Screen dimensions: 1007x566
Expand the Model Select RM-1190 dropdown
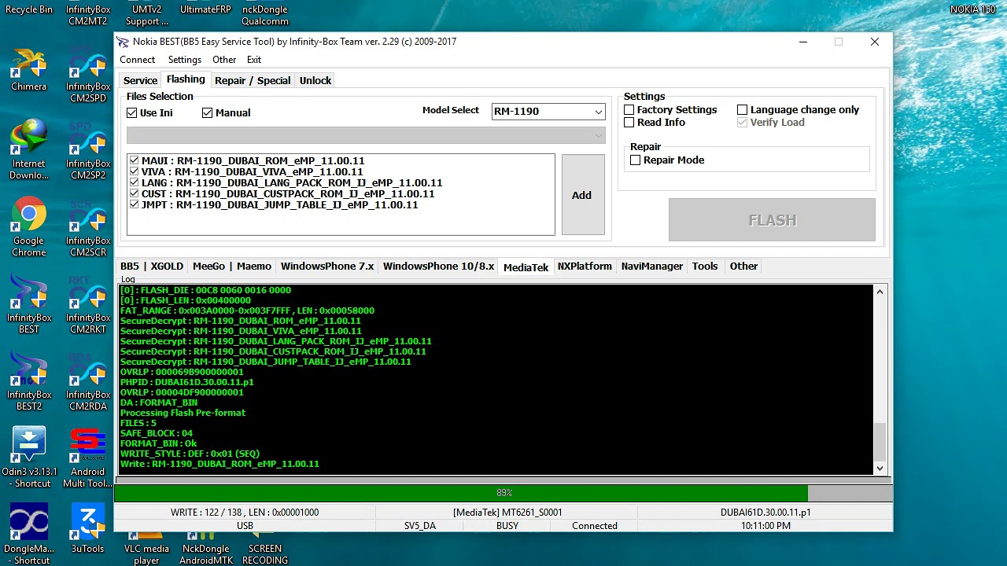tap(598, 112)
